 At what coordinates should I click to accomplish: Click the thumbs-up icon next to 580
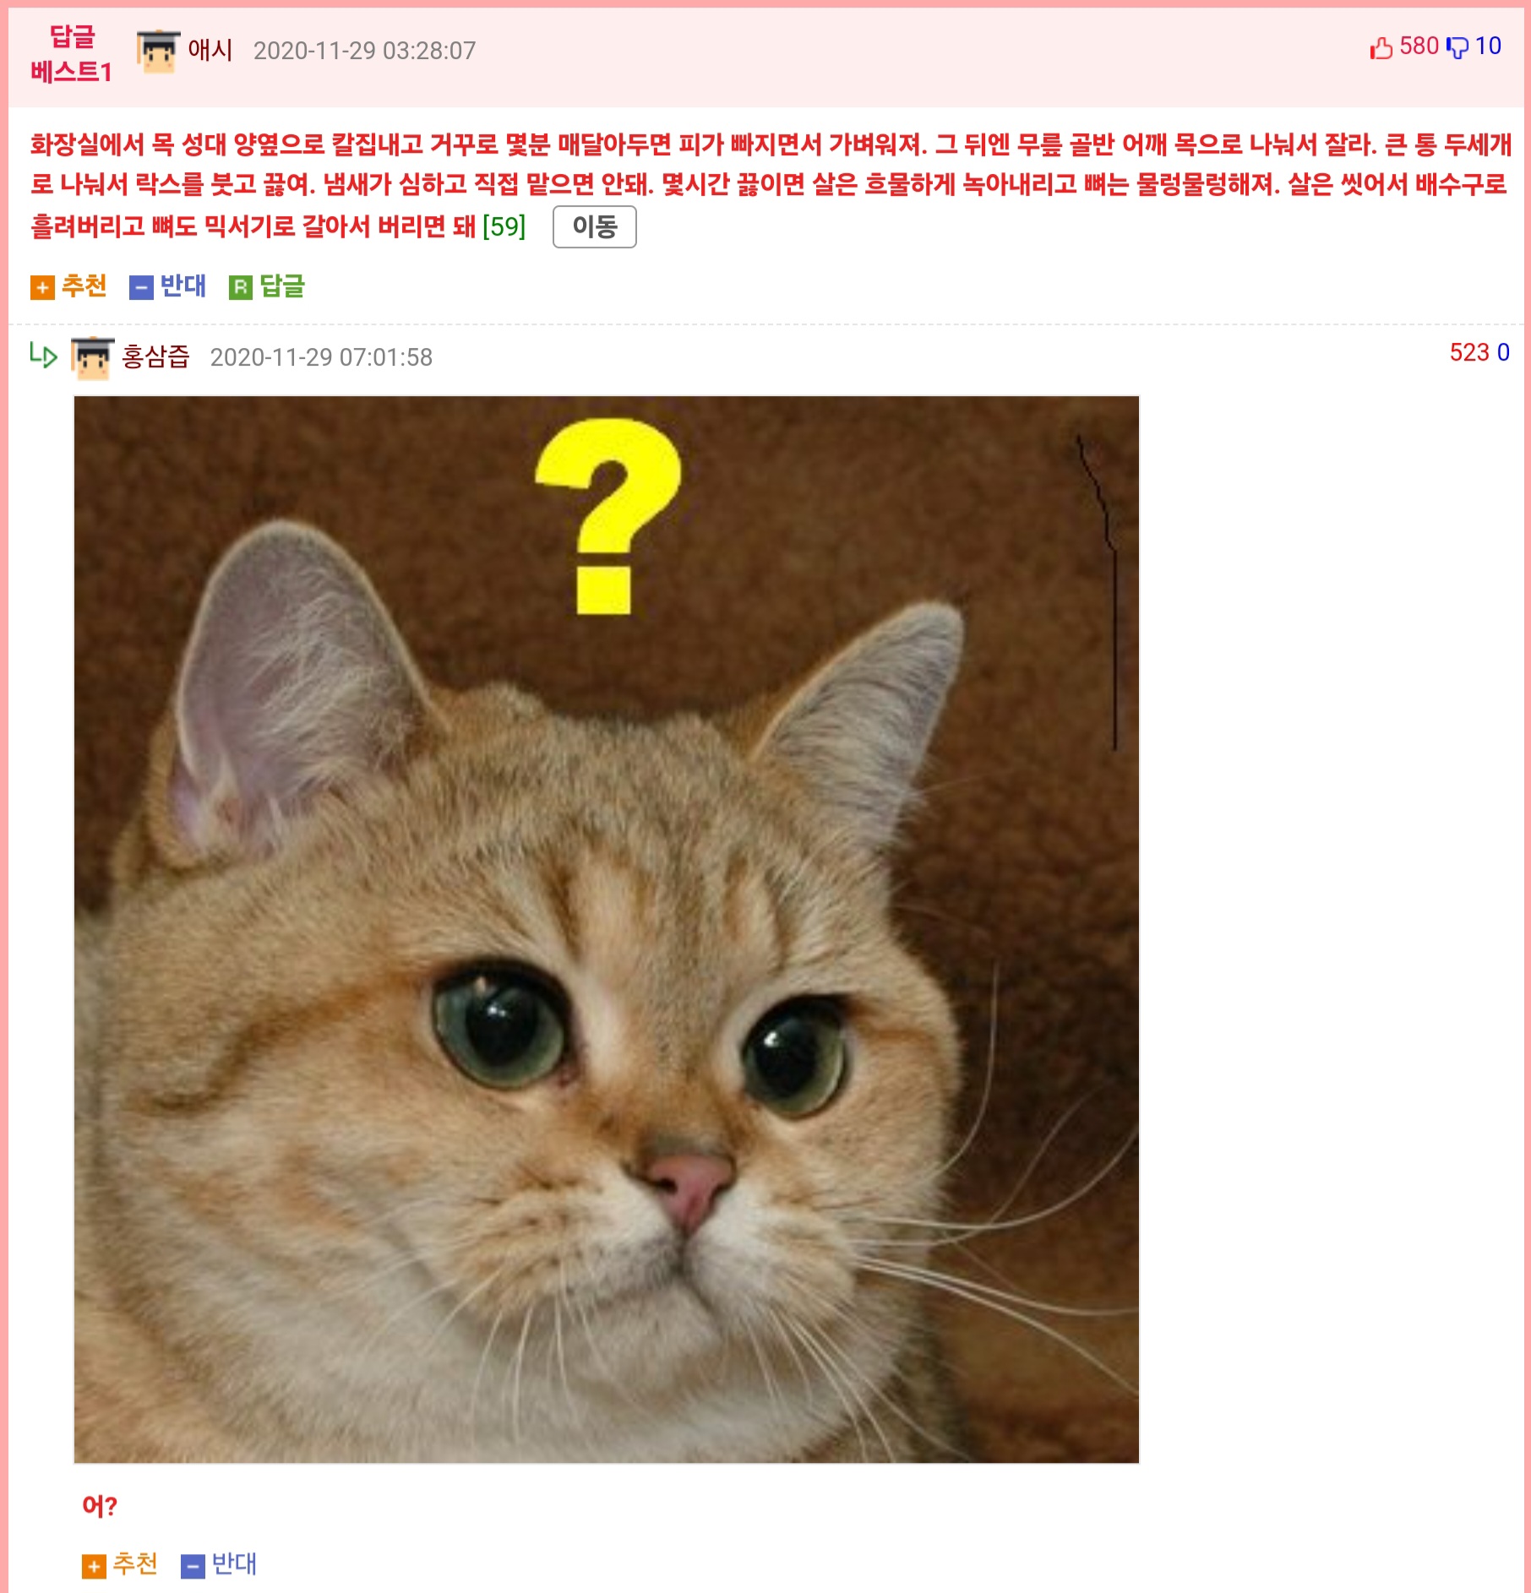pos(1381,48)
